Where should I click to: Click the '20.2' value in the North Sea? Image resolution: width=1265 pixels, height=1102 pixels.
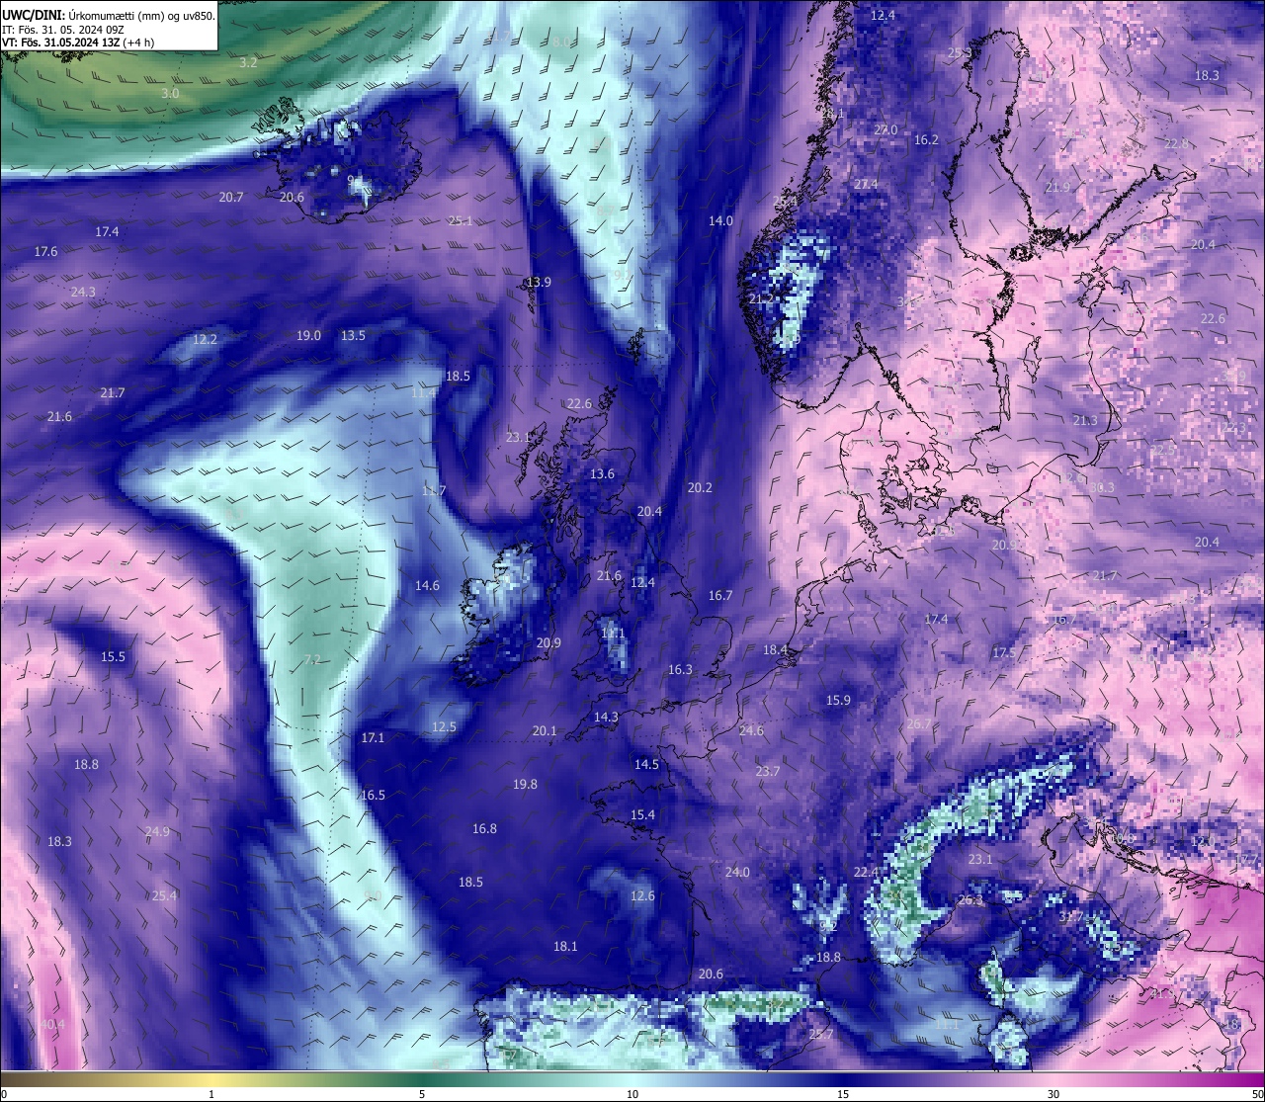[700, 488]
